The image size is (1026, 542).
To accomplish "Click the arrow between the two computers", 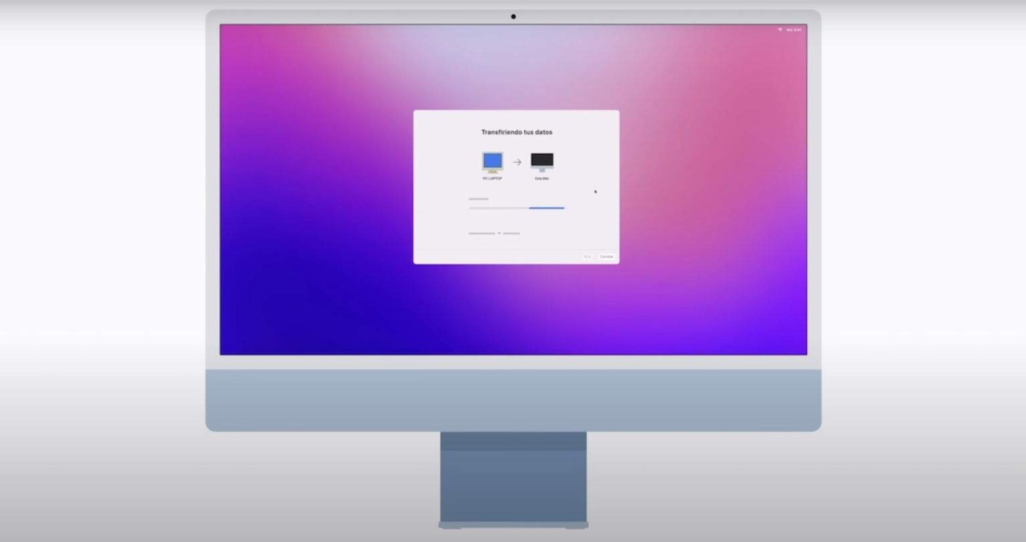I will click(516, 161).
